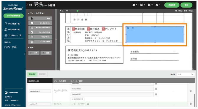
Task: Delete the checkboxGroup #1 row
Action: pyautogui.click(x=191, y=91)
